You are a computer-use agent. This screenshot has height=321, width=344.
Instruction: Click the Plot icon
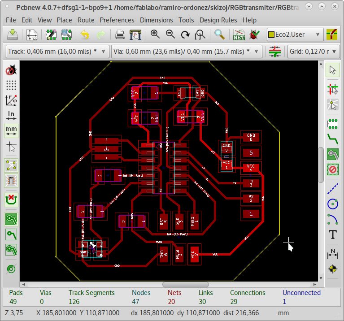(x=135, y=35)
